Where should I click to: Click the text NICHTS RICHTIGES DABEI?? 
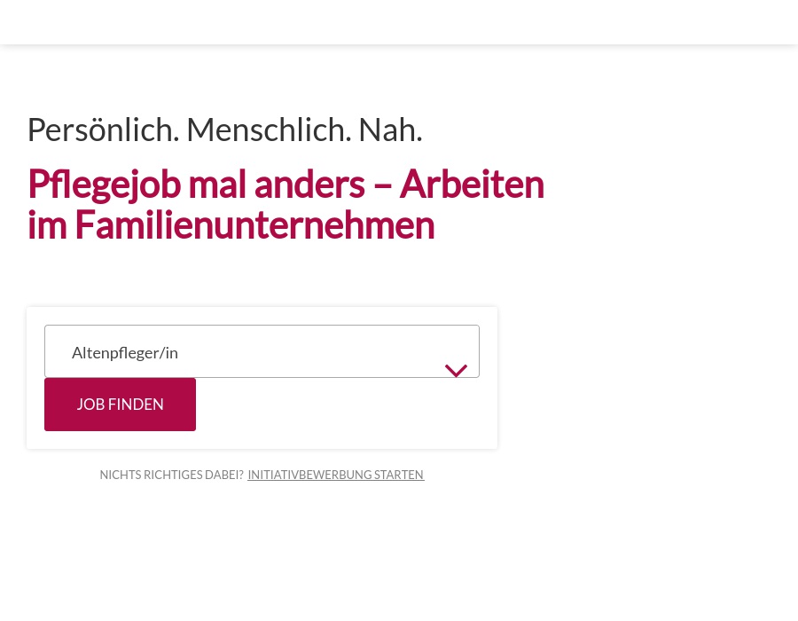172,475
